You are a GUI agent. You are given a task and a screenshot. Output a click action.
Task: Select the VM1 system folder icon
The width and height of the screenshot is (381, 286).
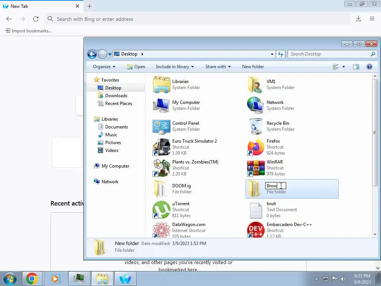pos(255,85)
